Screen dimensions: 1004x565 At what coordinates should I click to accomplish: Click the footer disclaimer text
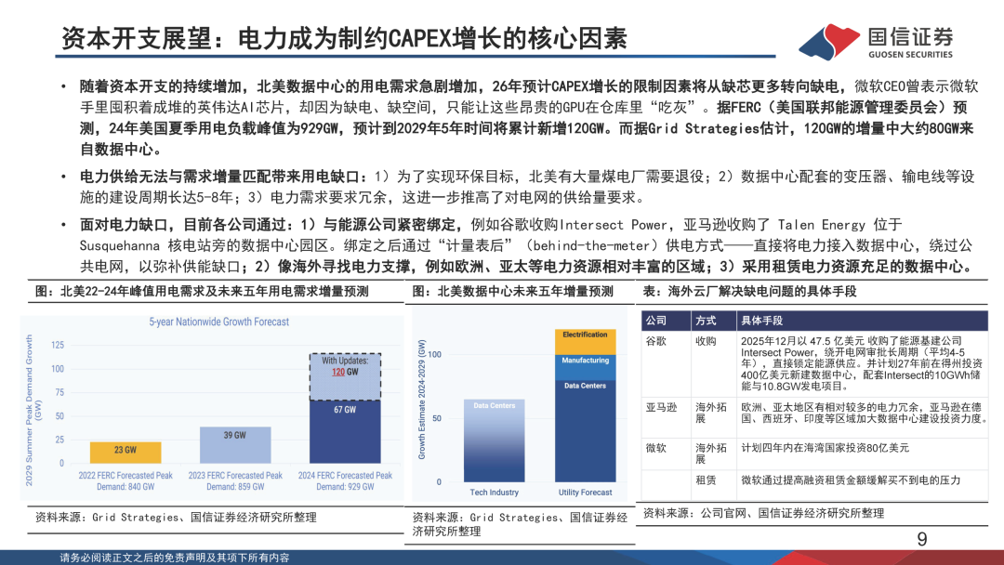[x=175, y=558]
